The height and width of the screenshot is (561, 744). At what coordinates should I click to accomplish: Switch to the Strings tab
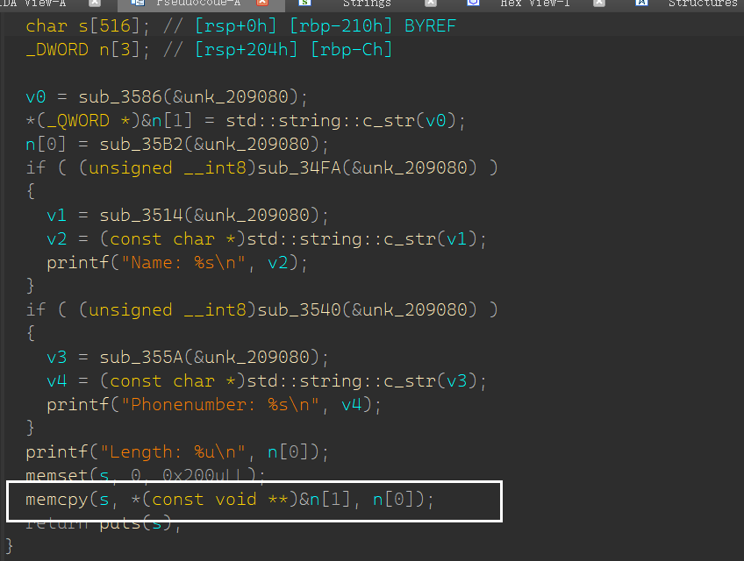366,4
